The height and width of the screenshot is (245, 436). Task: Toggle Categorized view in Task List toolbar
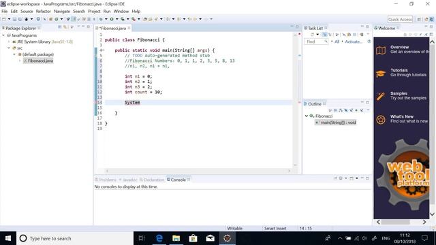[x=324, y=35]
